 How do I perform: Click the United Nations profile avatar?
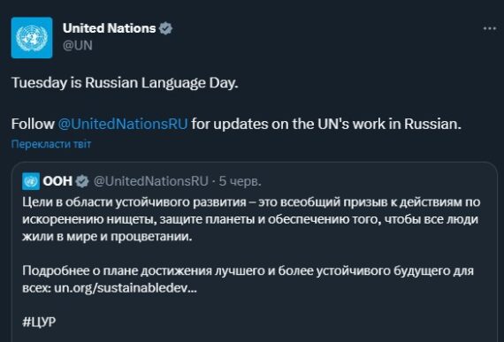coord(32,38)
